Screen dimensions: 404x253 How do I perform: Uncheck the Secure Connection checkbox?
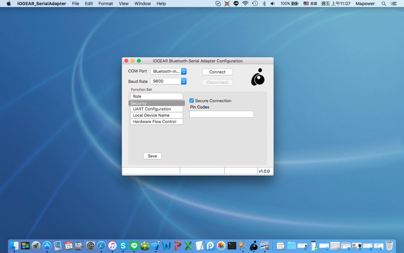(x=191, y=100)
